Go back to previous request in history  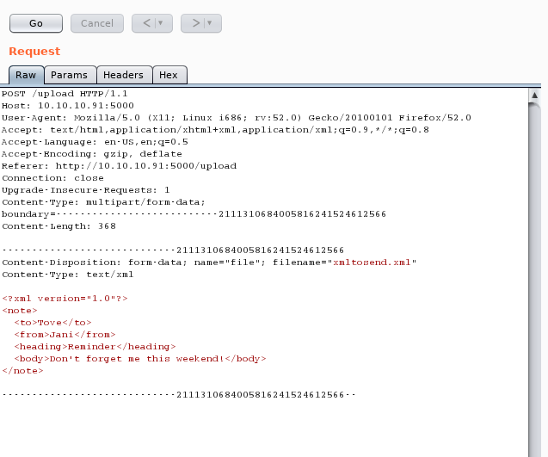point(146,23)
